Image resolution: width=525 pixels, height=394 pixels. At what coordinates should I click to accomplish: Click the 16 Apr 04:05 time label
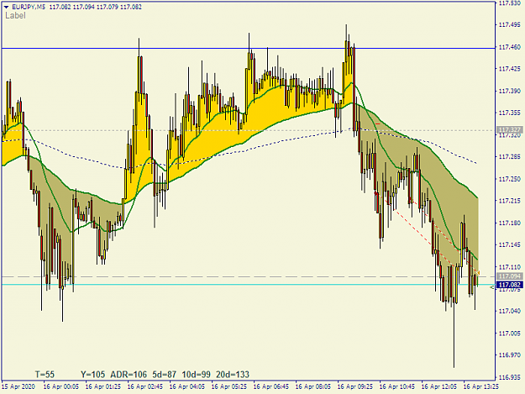pyautogui.click(x=187, y=386)
